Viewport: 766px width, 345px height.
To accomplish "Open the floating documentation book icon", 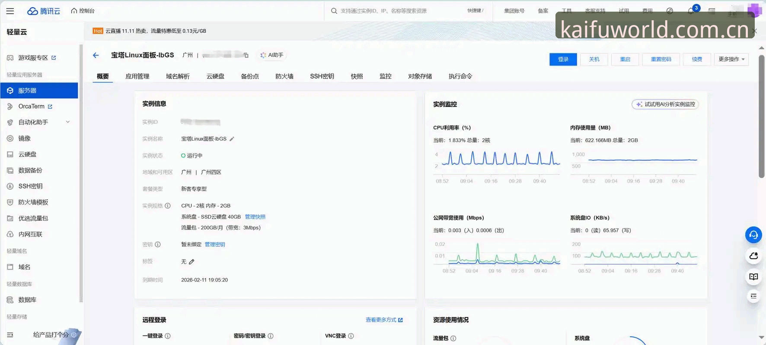I will (753, 276).
